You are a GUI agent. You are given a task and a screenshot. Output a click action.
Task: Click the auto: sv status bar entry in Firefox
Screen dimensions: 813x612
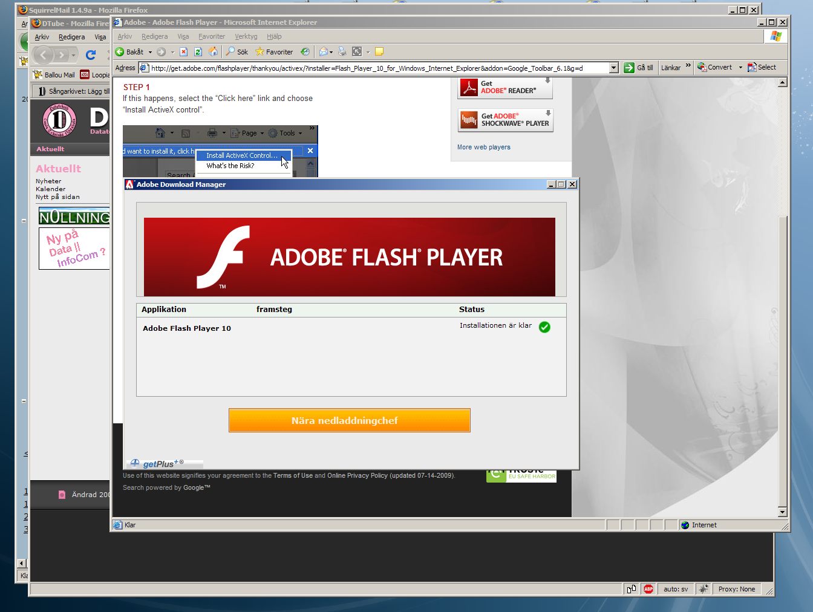[x=676, y=589]
